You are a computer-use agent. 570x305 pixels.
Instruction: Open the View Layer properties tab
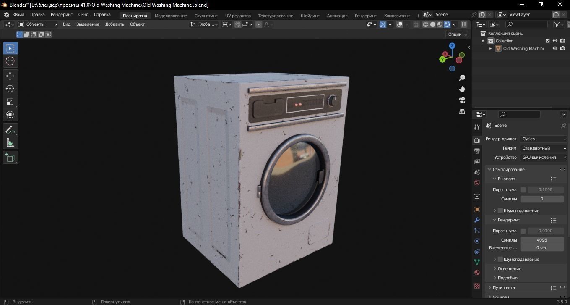coord(477,161)
